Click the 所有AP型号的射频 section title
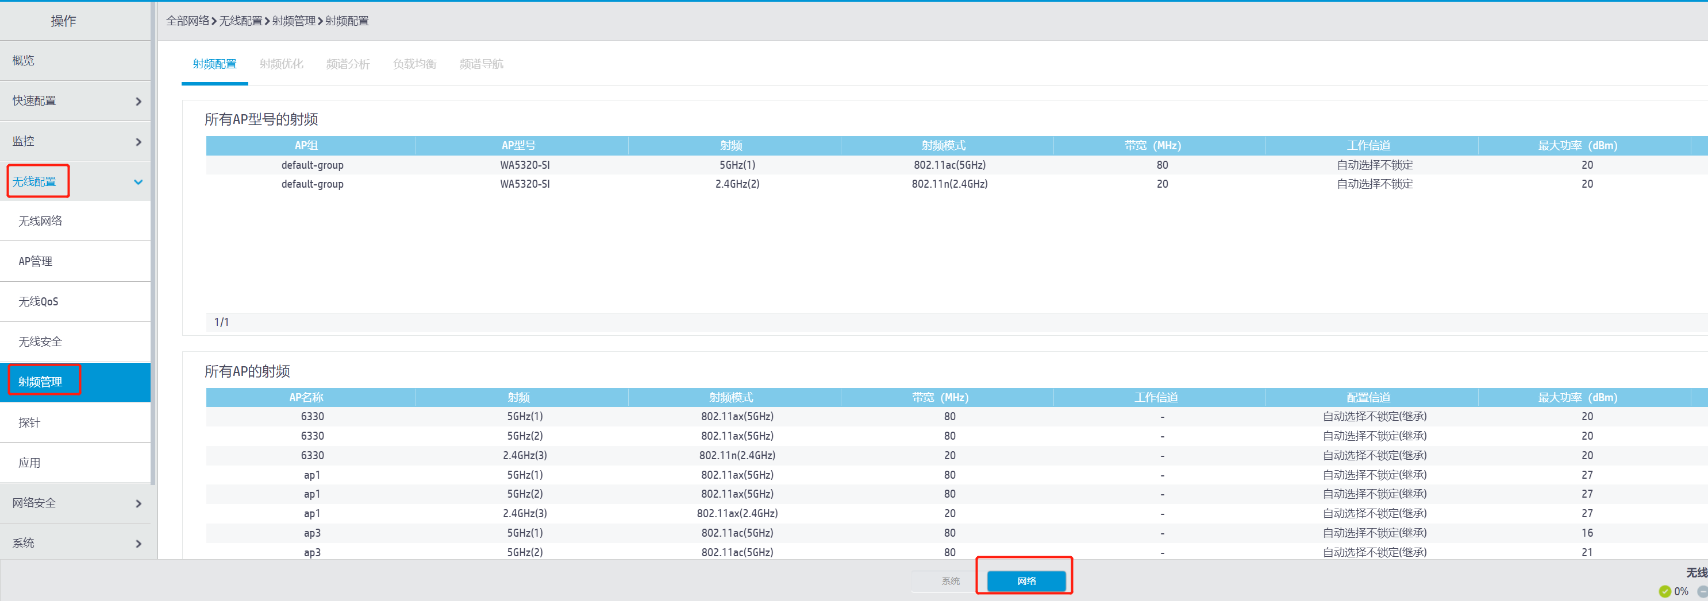The height and width of the screenshot is (601, 1708). tap(261, 119)
